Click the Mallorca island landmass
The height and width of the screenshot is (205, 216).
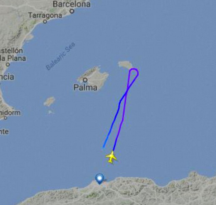(x=93, y=77)
